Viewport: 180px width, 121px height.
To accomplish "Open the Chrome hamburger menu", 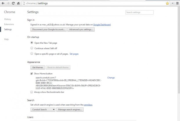I will pos(177,3).
